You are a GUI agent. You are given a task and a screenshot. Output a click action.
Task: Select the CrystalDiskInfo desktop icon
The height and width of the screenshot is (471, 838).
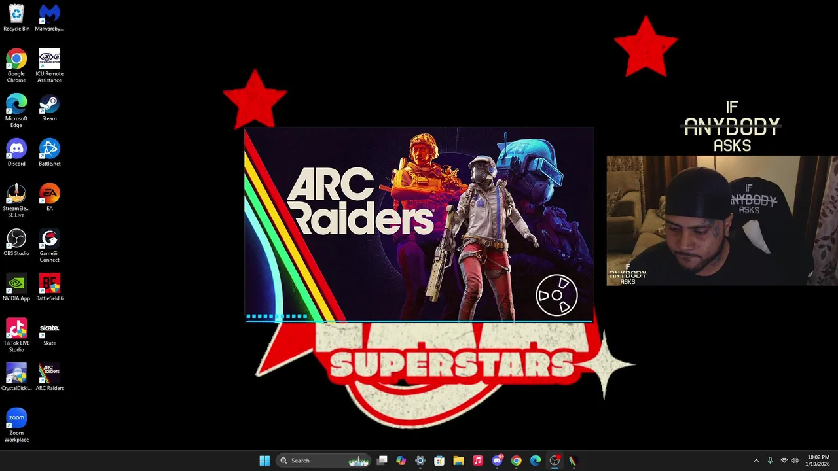pyautogui.click(x=16, y=377)
